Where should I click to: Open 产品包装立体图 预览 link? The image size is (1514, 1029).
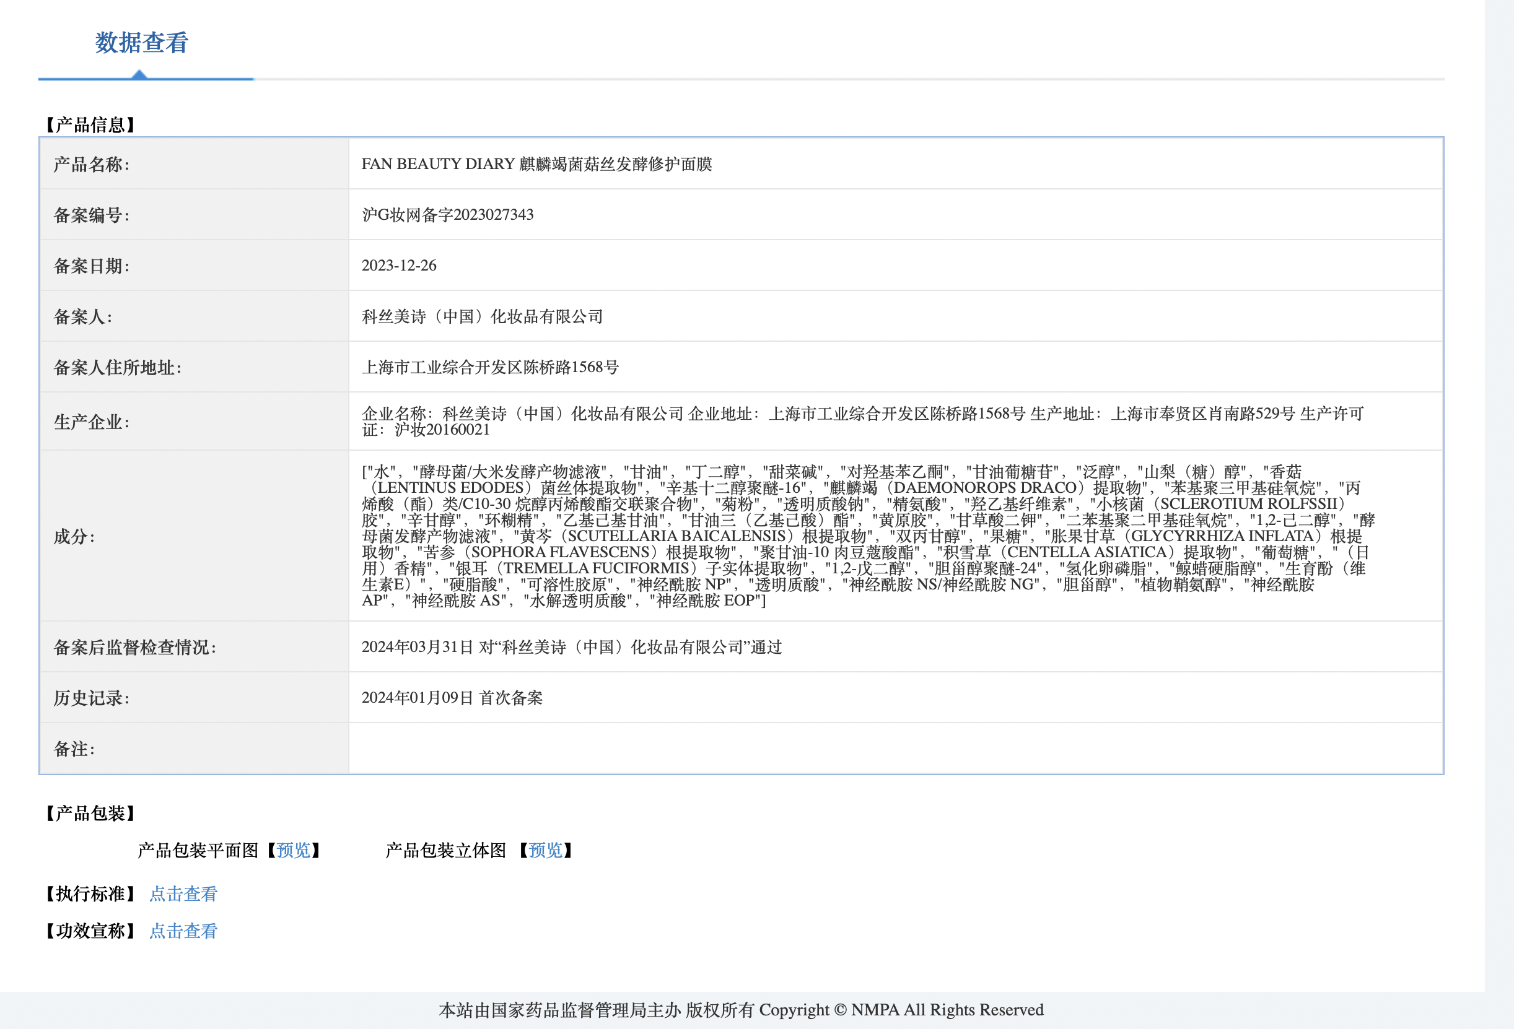click(545, 850)
